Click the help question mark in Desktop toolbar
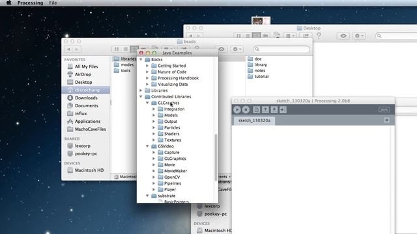Screen dimensions: 417x234 coord(319,36)
